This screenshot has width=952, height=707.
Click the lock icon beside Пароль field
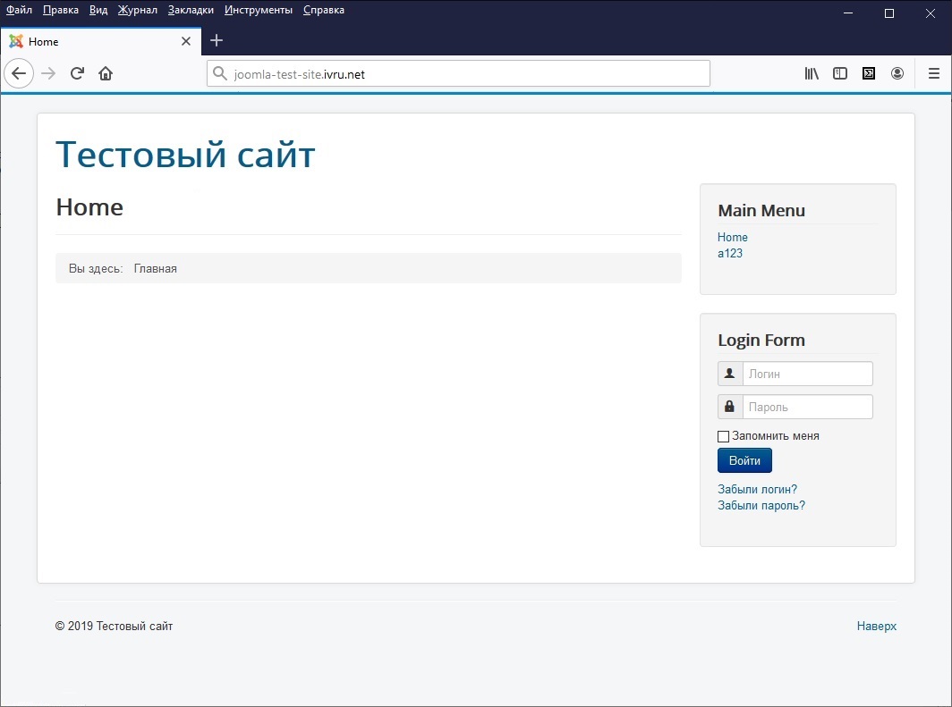point(730,407)
